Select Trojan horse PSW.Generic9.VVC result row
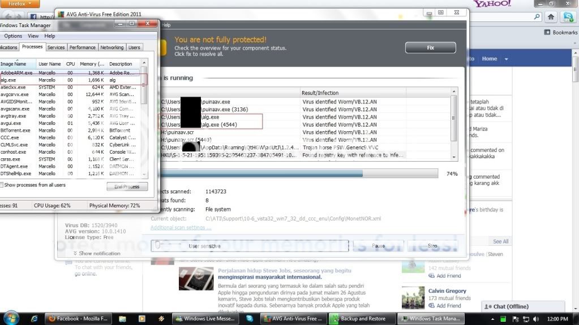This screenshot has height=325, width=579. 306,147
